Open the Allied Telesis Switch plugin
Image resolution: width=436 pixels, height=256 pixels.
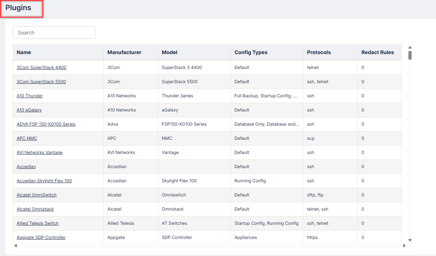pos(37,223)
